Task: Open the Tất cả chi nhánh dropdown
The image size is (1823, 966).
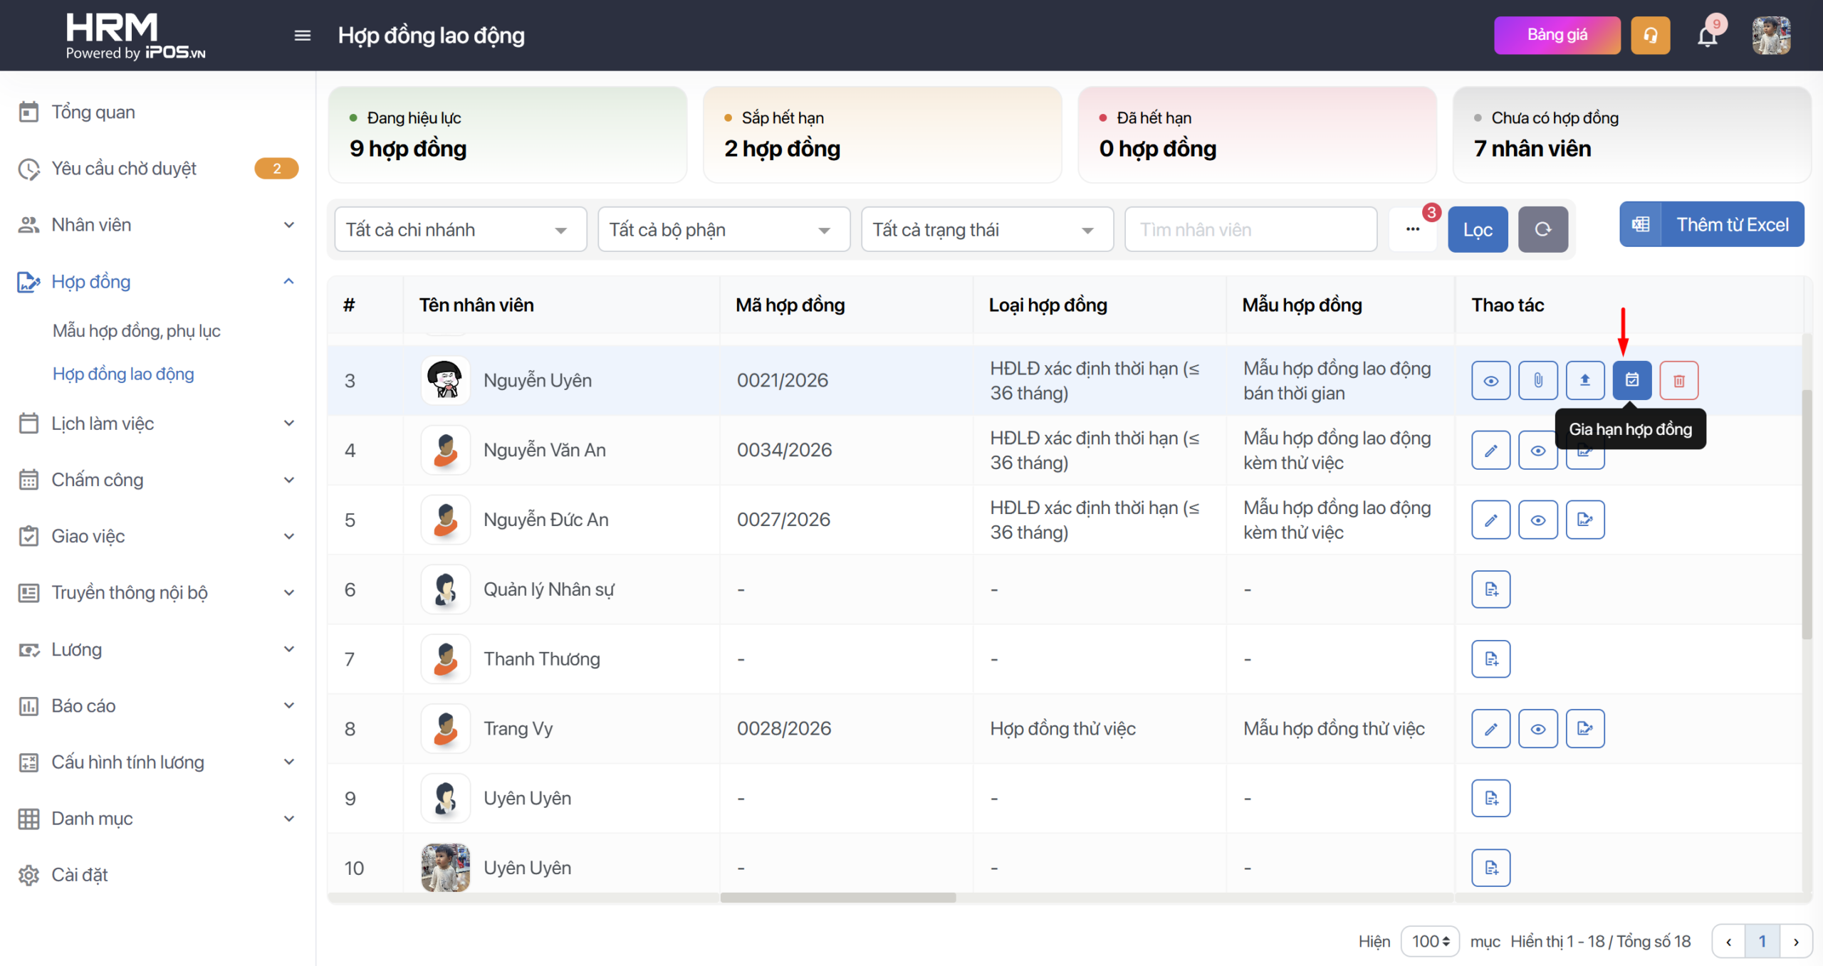Action: tap(460, 229)
